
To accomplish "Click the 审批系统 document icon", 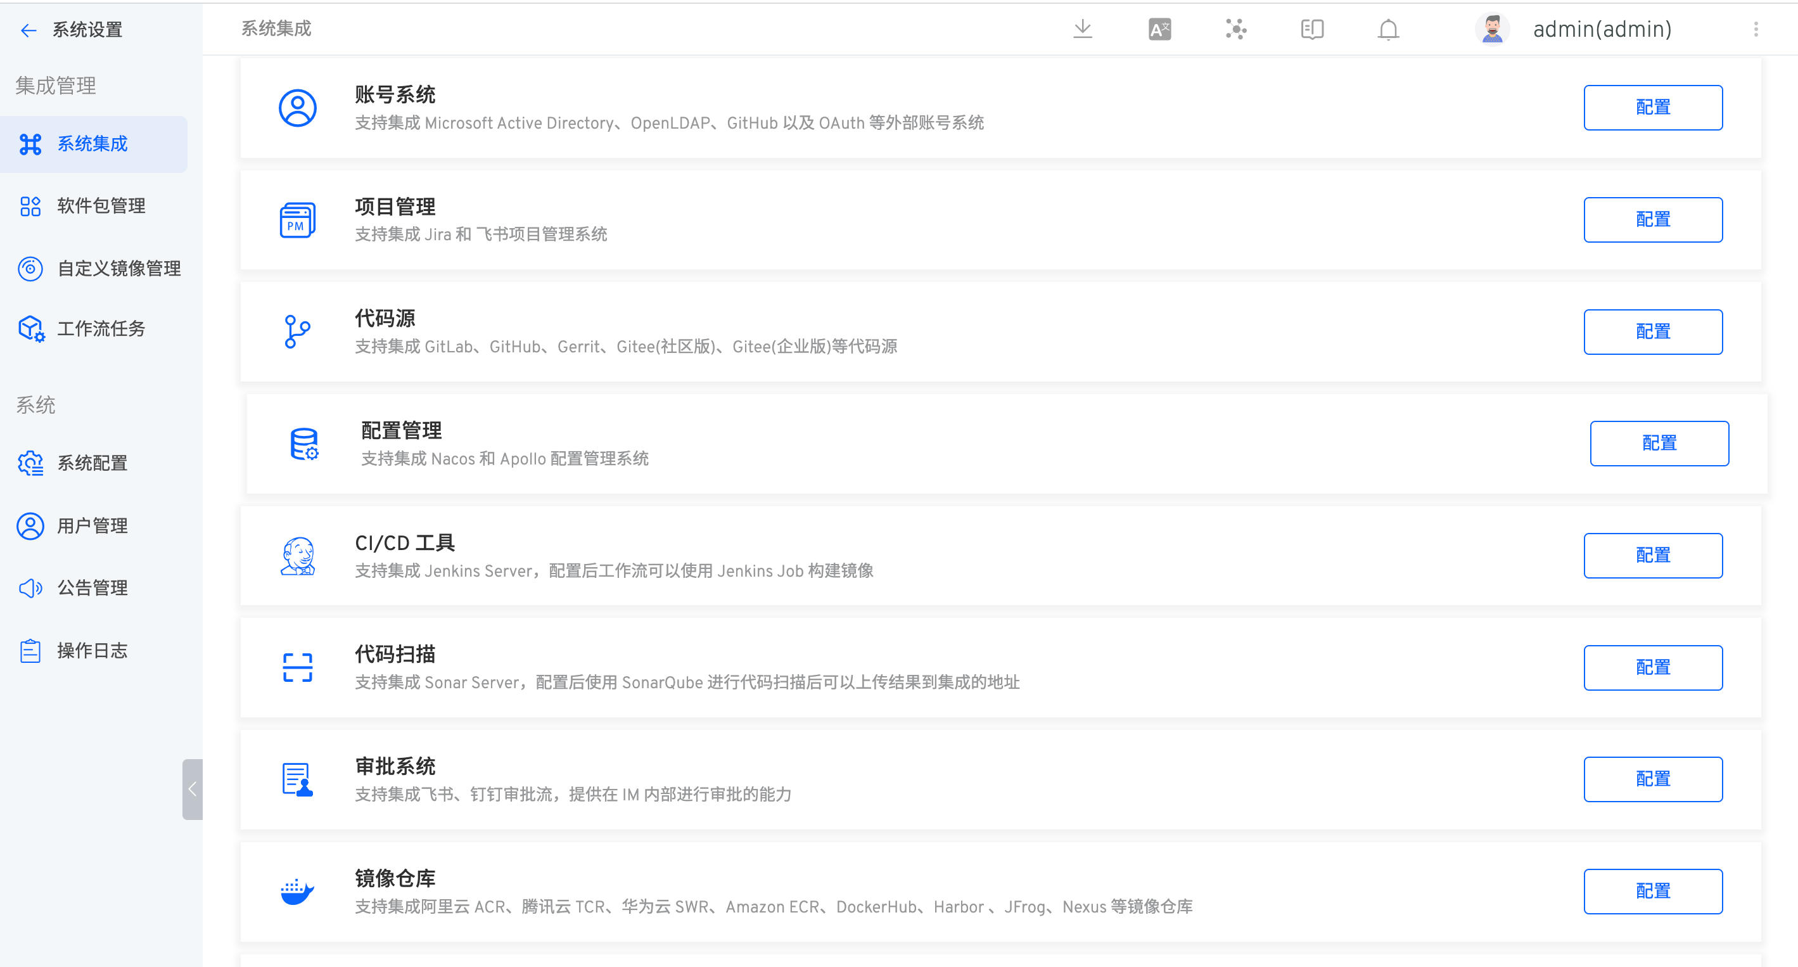I will click(298, 780).
